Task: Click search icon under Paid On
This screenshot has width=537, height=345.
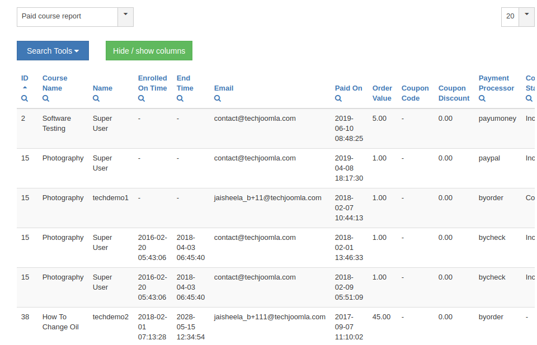Action: point(338,98)
